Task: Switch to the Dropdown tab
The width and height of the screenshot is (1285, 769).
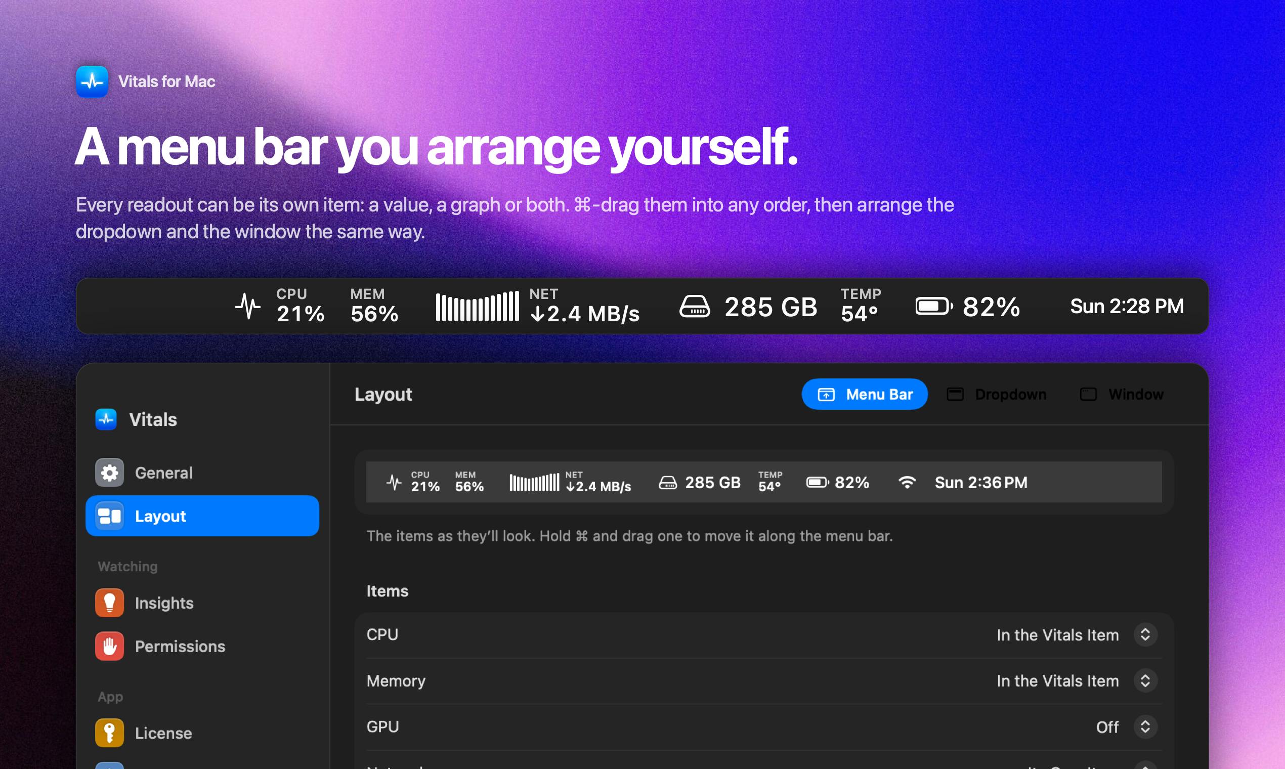Action: [997, 394]
